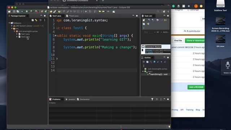Open the Training footer link in browser
The image size is (231, 130).
[x=189, y=110]
